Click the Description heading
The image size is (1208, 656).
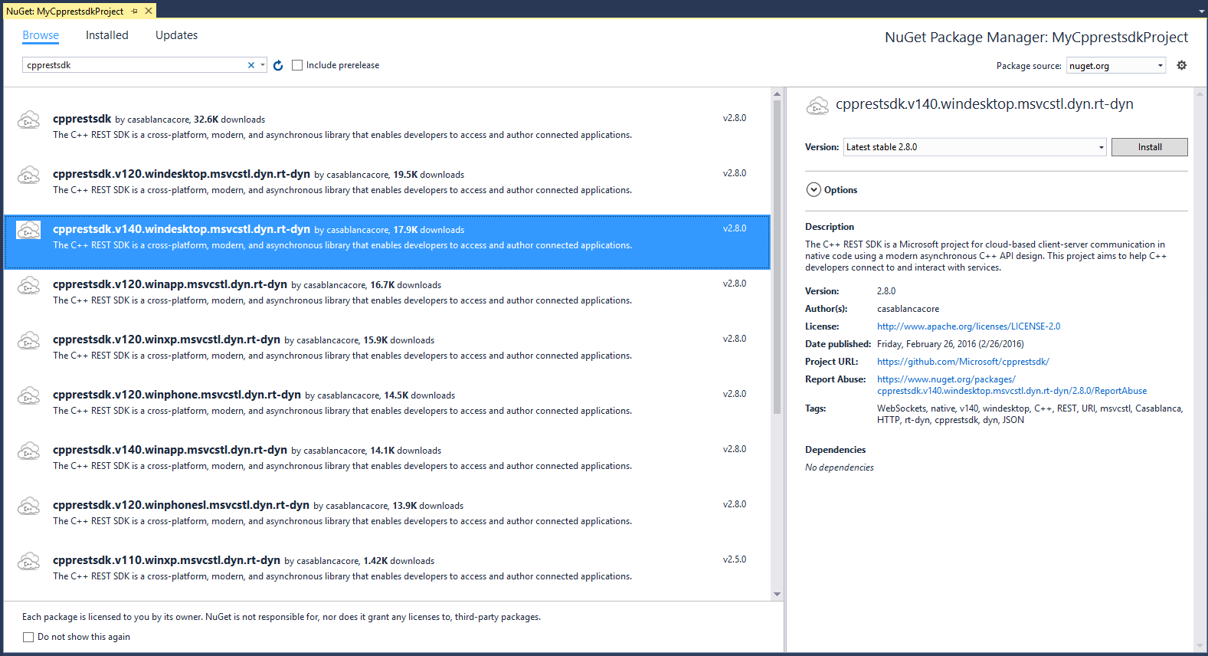coord(830,227)
